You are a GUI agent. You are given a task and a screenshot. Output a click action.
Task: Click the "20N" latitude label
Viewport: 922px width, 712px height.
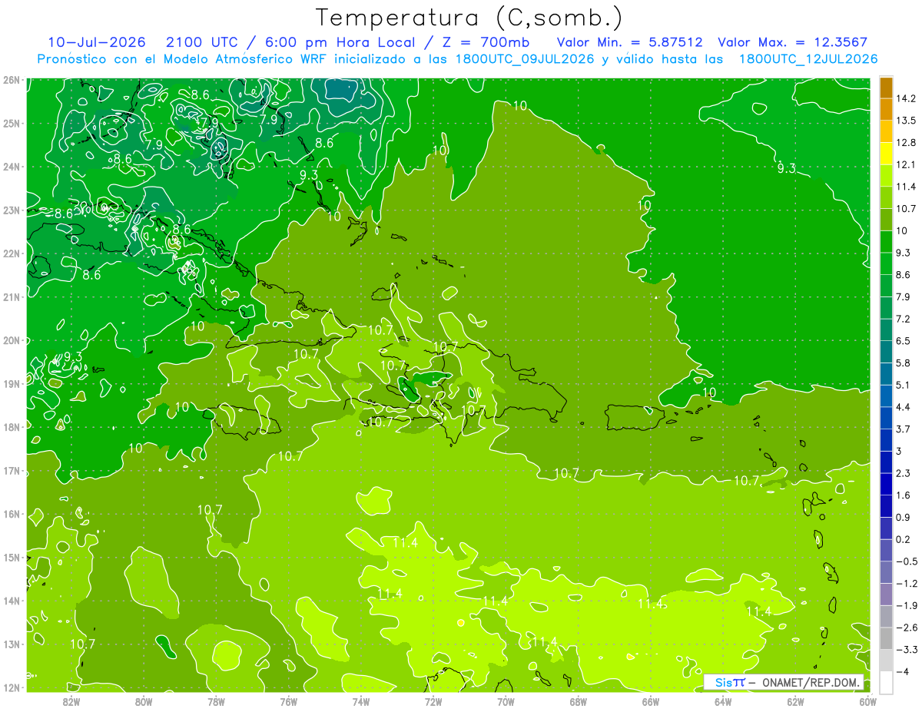(x=11, y=340)
